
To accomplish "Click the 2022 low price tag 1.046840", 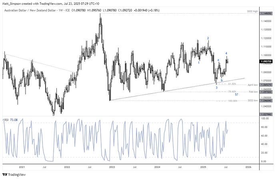I will click(266, 101).
